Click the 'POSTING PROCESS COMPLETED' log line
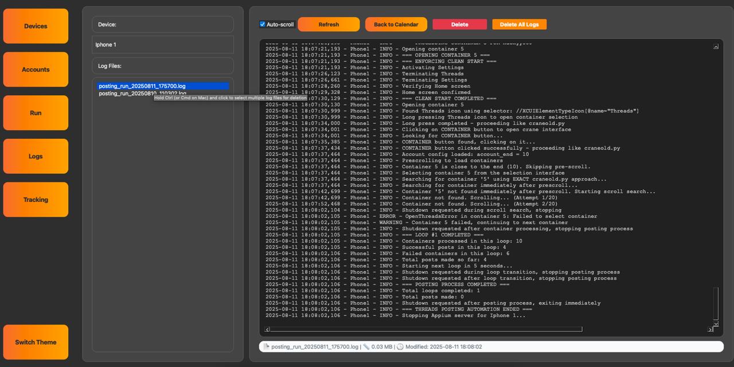Screen dimensions: 734x367 pos(388,284)
